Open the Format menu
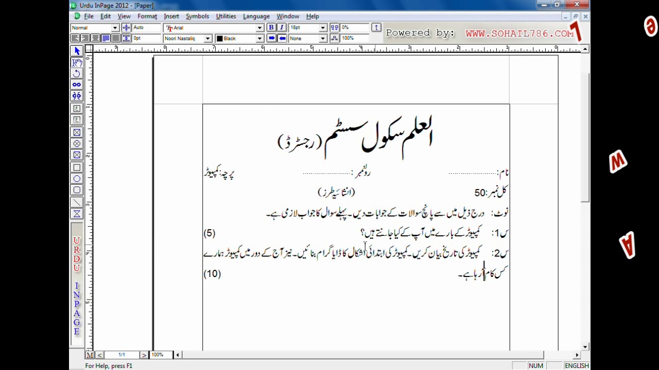659x370 pixels. [147, 16]
